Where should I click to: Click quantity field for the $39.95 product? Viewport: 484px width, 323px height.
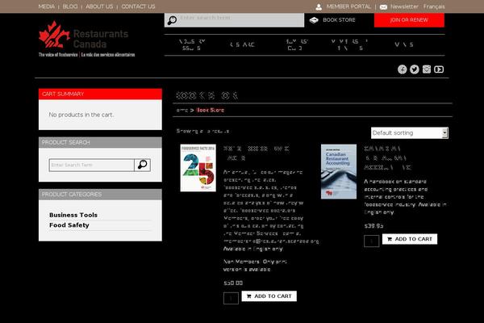click(371, 241)
